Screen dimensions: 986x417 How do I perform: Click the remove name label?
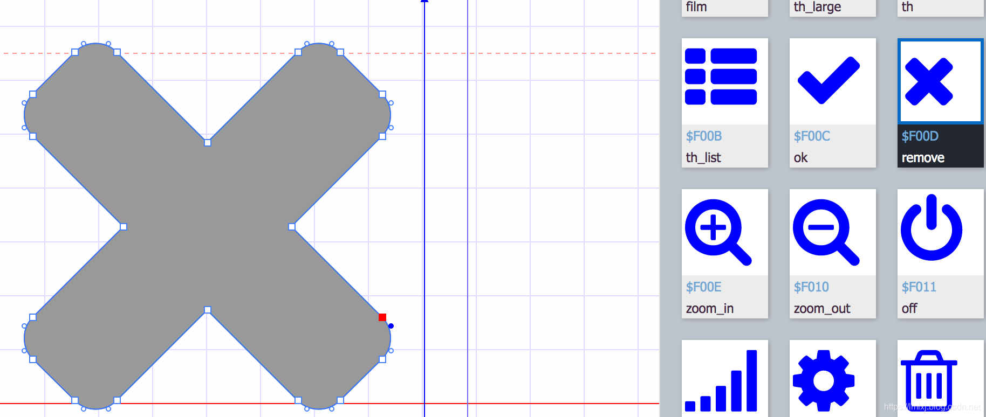923,158
